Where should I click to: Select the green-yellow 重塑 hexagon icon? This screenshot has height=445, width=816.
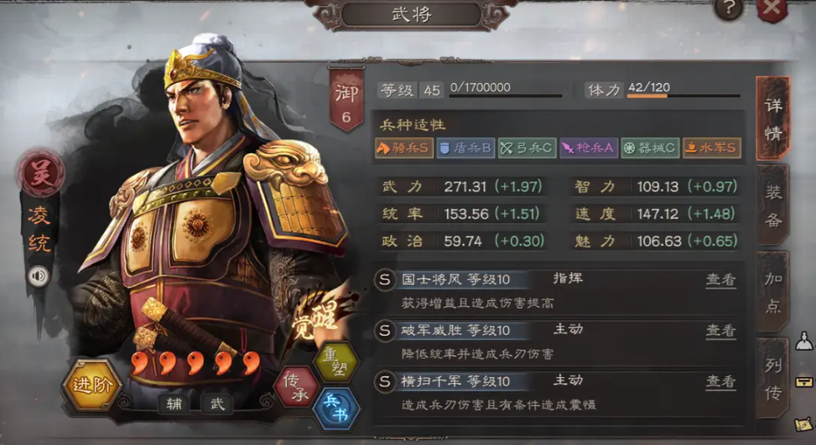[336, 362]
